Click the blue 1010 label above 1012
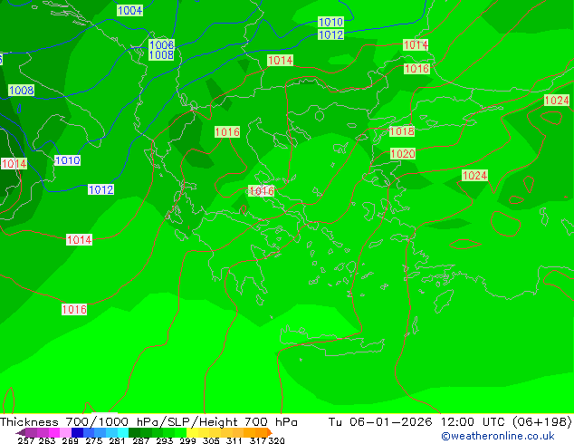Image resolution: width=574 pixels, height=444 pixels. tap(330, 23)
